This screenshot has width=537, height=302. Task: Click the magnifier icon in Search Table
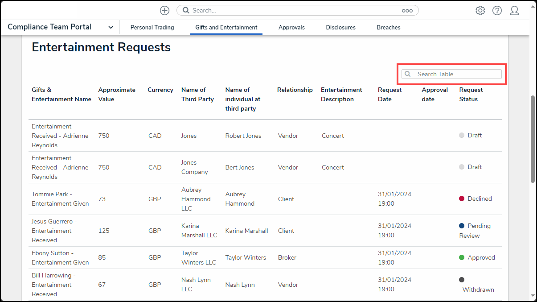(407, 74)
